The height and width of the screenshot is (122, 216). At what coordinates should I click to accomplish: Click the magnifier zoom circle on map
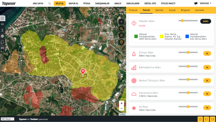coord(121,28)
